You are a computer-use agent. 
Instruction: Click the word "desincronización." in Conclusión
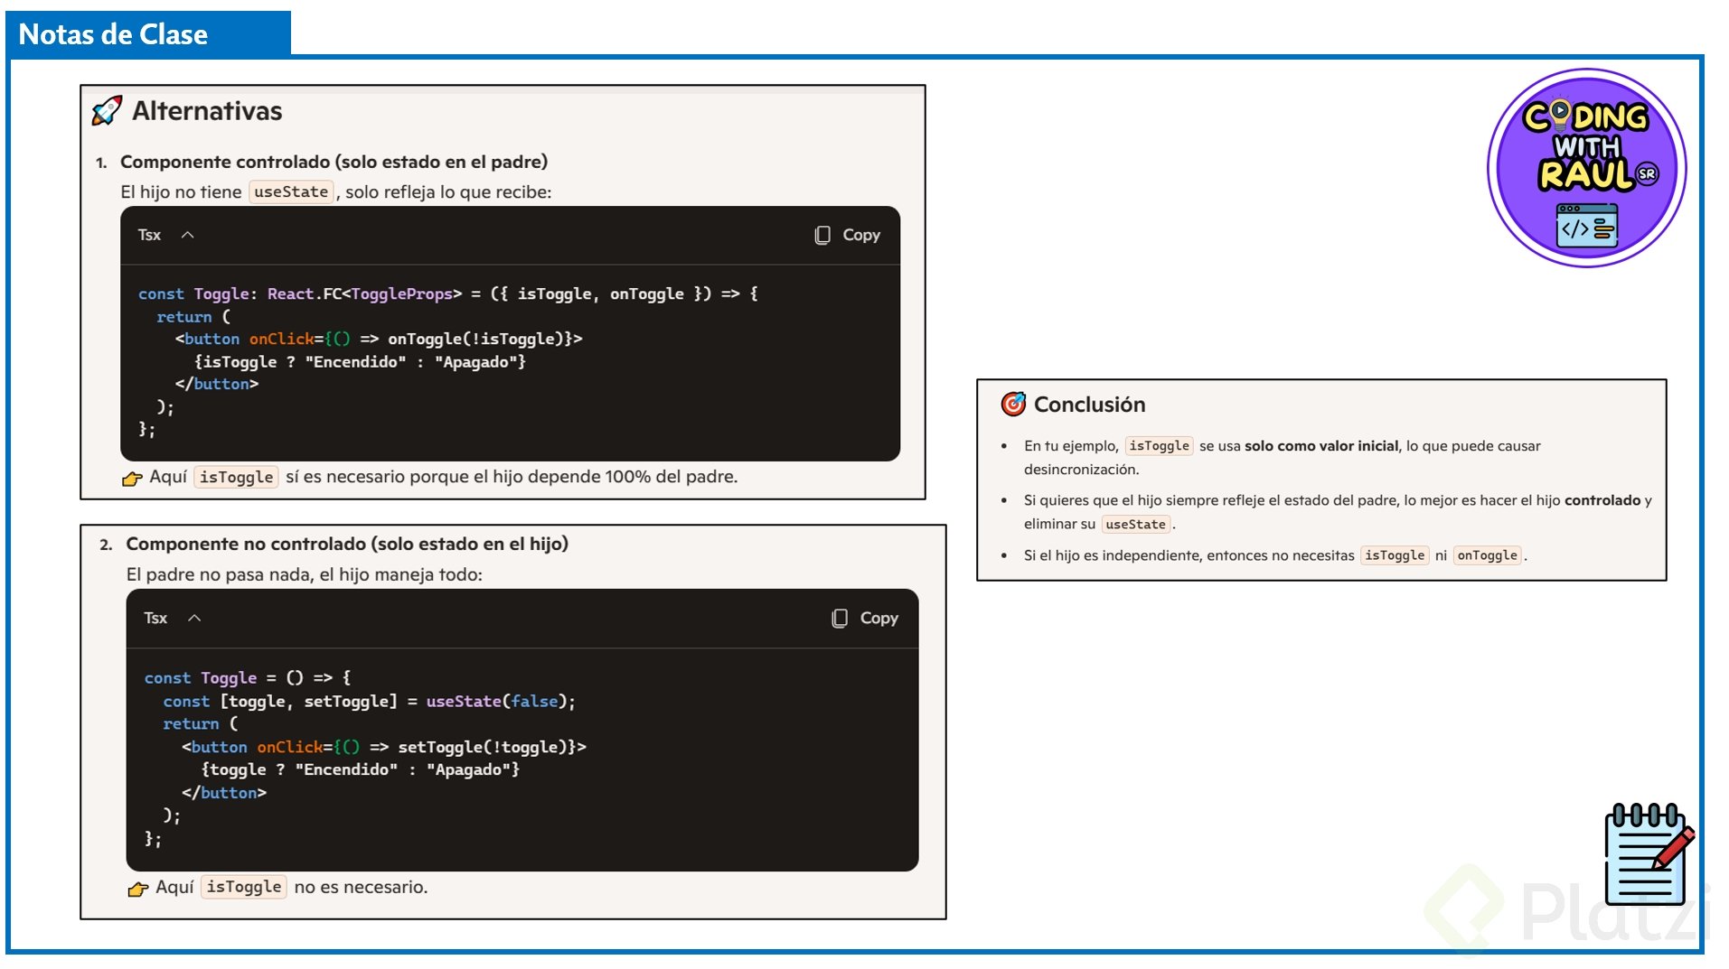point(1081,470)
